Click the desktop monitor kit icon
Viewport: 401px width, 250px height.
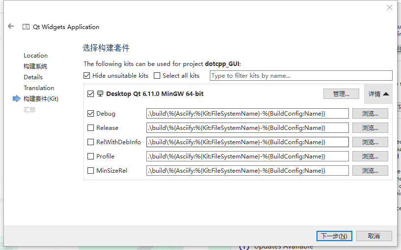pyautogui.click(x=100, y=94)
